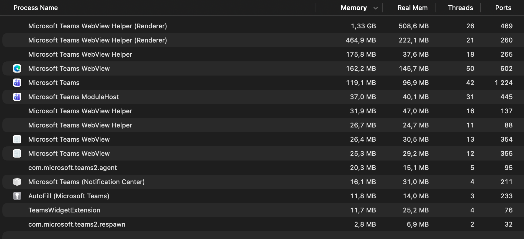Click the 222,1 MB real memory value
Screen dimensions: 524x239
[414, 40]
